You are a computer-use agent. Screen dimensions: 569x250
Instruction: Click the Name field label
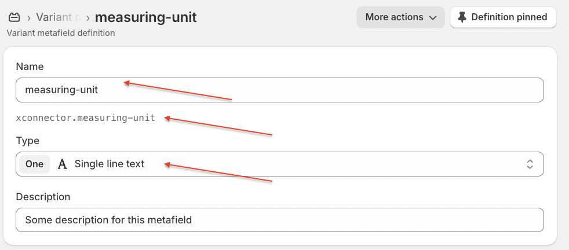(x=30, y=67)
